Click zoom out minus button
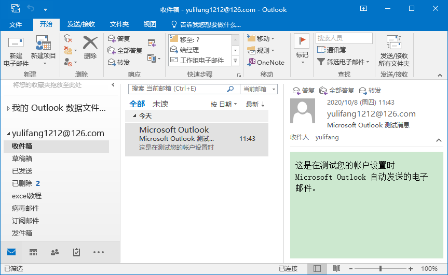The height and width of the screenshot is (275, 448). coord(351,268)
